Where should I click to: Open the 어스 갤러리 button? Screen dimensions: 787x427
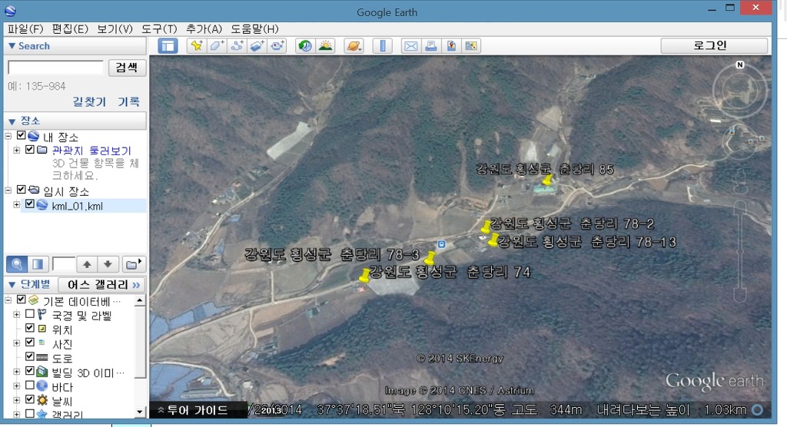click(x=101, y=285)
